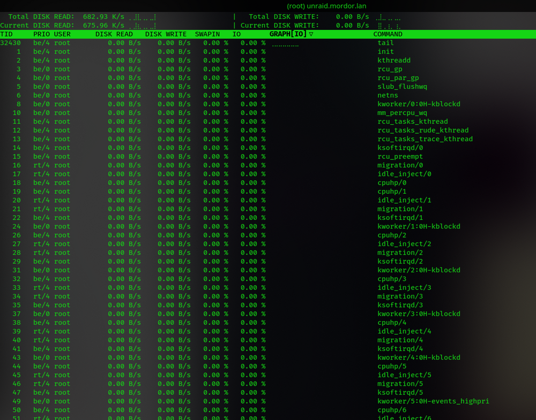536x420 pixels.
Task: Sort by DISK READ column
Action: coord(114,34)
